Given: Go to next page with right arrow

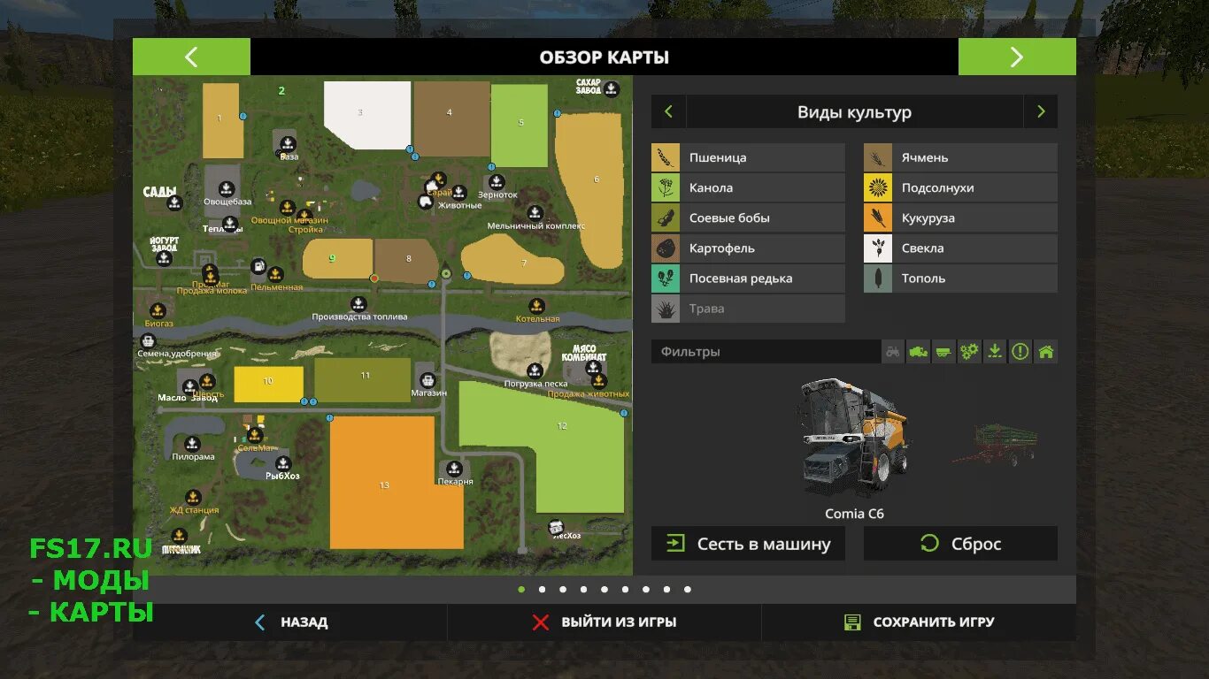Looking at the screenshot, I should 1017,57.
